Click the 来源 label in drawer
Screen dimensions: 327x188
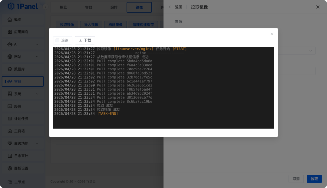coord(178,22)
